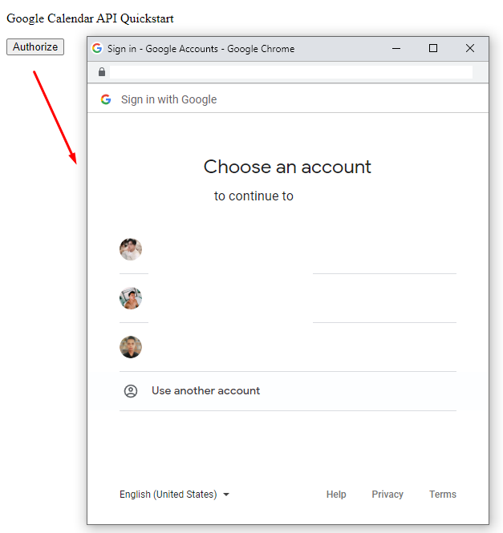Viewport: 503px width, 533px height.
Task: Choose Use another account
Action: tap(287, 391)
